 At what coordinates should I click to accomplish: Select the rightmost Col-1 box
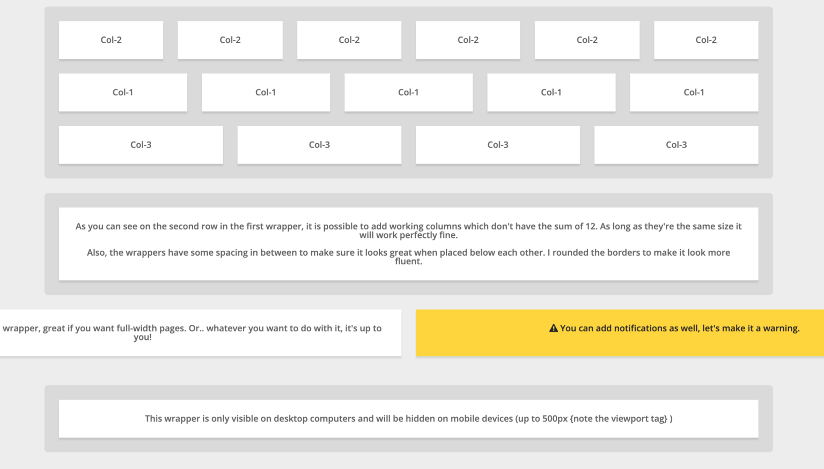694,92
